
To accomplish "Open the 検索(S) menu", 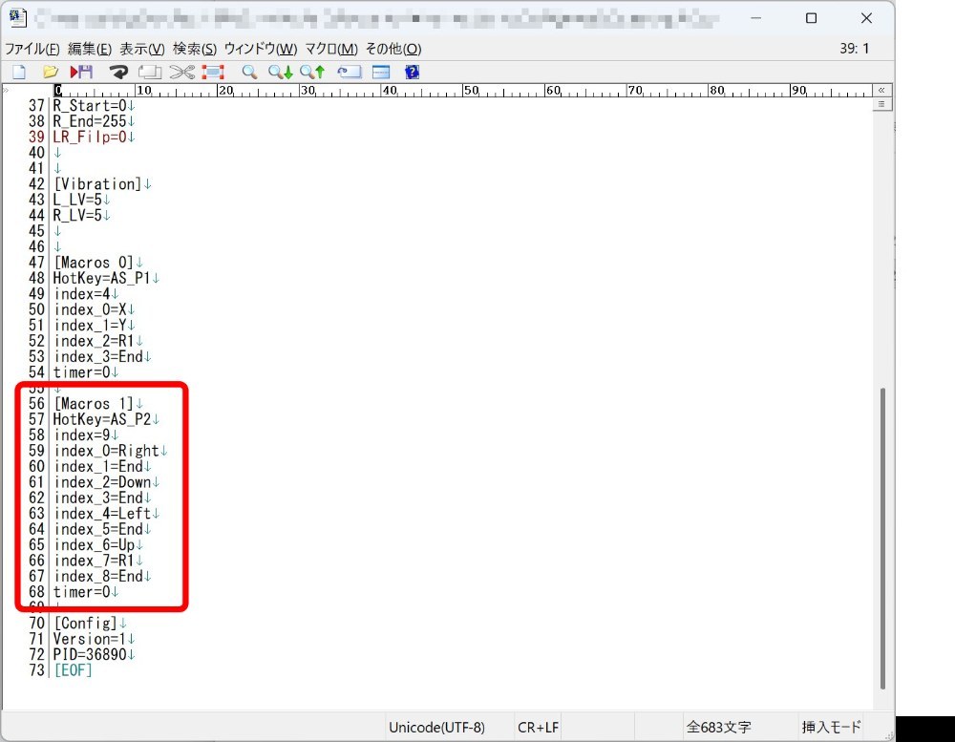I will click(195, 49).
